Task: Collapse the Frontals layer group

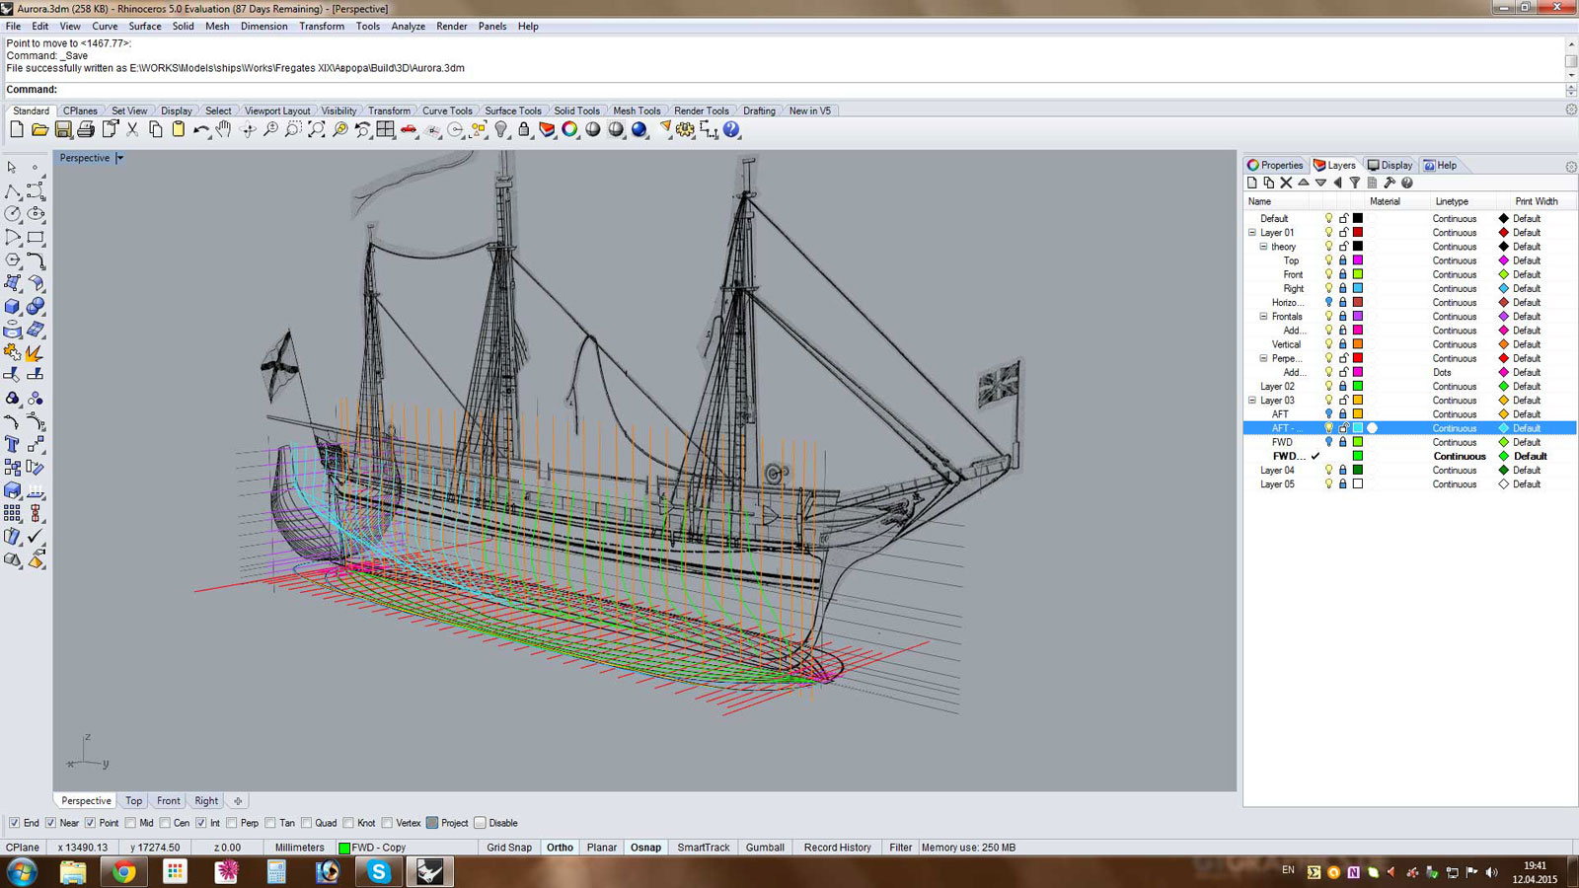Action: [1263, 317]
